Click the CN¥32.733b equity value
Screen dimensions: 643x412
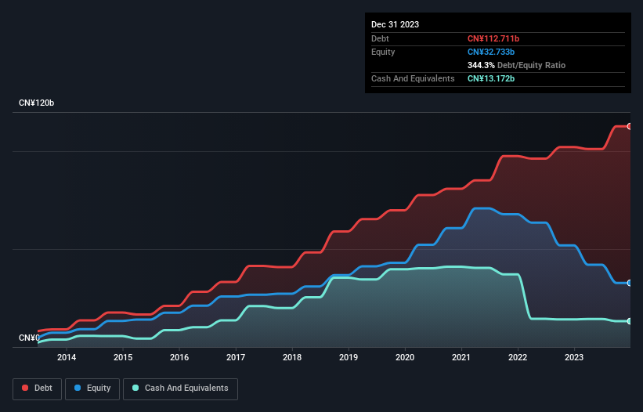click(491, 52)
